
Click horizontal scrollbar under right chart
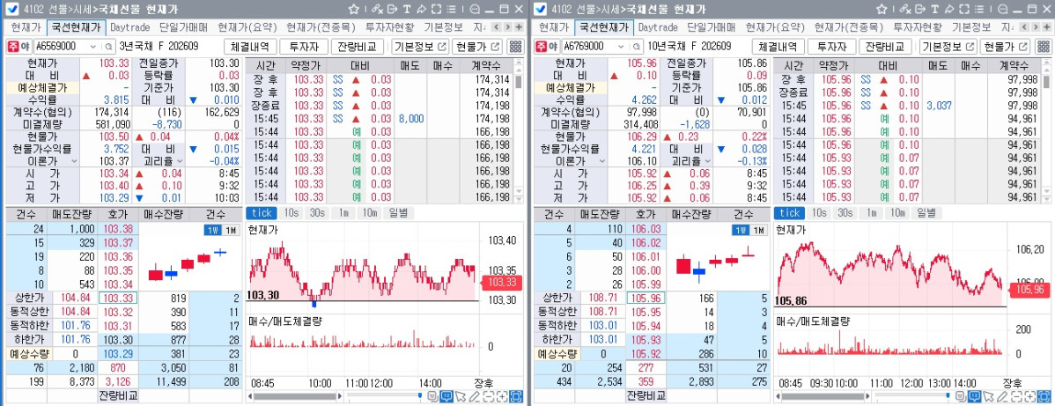click(x=824, y=396)
